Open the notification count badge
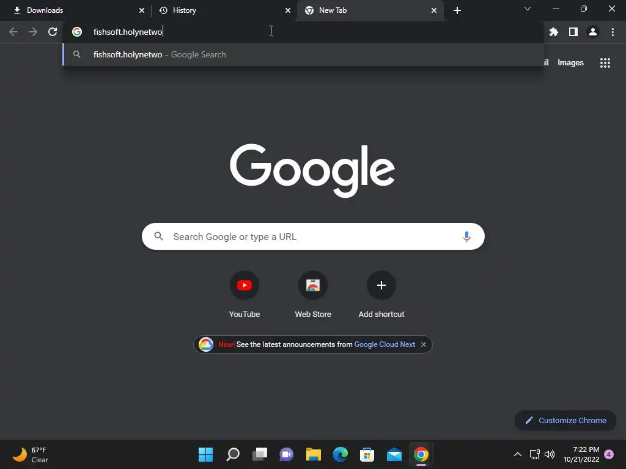 click(609, 454)
